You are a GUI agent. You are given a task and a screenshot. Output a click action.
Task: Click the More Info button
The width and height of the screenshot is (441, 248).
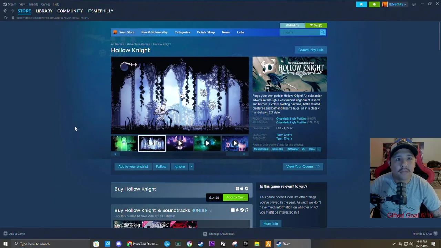pyautogui.click(x=270, y=224)
